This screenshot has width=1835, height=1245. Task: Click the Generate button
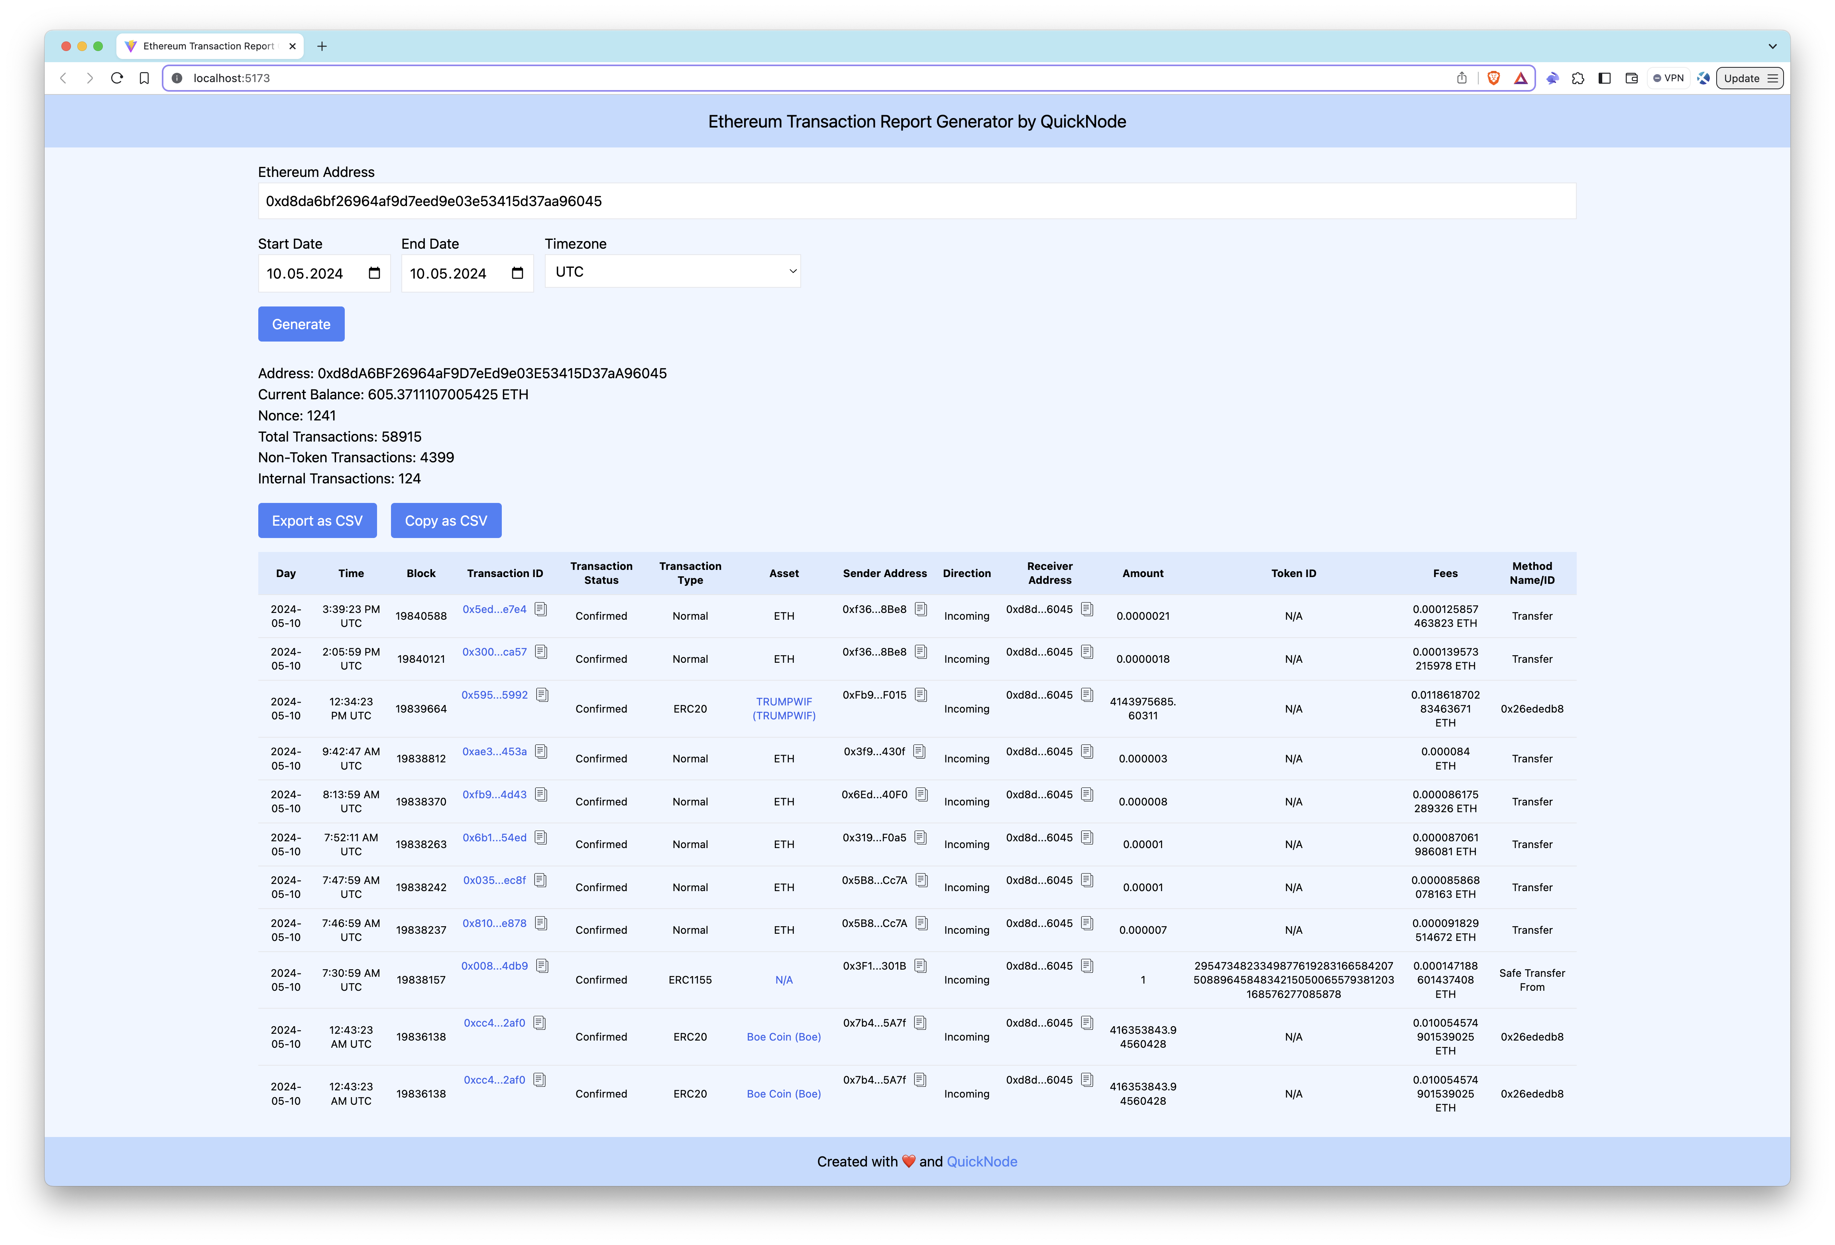pyautogui.click(x=301, y=324)
